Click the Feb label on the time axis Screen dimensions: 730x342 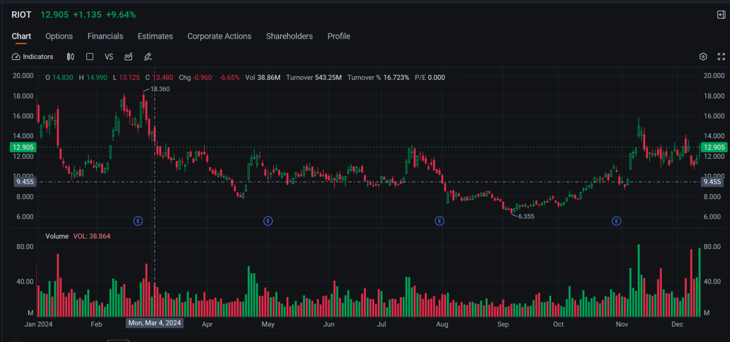click(x=96, y=324)
